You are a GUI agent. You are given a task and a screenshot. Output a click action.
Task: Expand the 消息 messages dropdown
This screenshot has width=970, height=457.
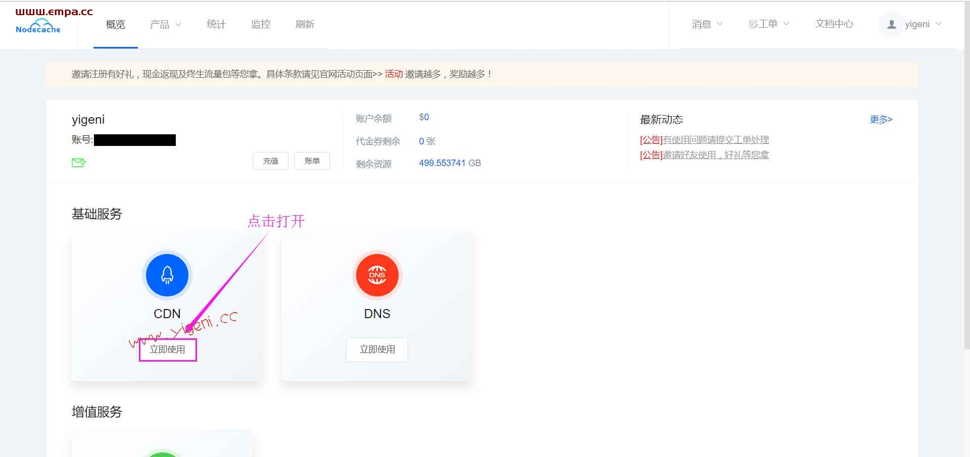(x=707, y=24)
